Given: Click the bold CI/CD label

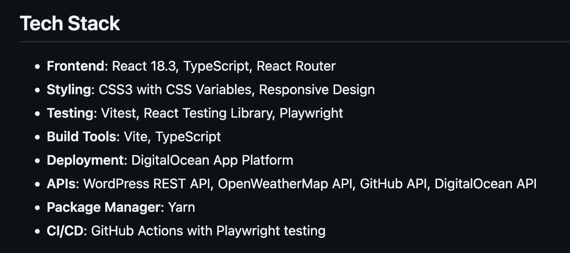Looking at the screenshot, I should click(65, 231).
